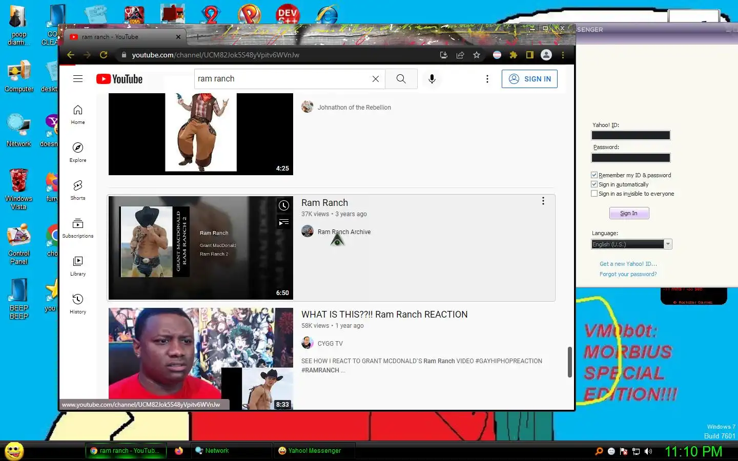Click the network tray icon

click(x=636, y=451)
